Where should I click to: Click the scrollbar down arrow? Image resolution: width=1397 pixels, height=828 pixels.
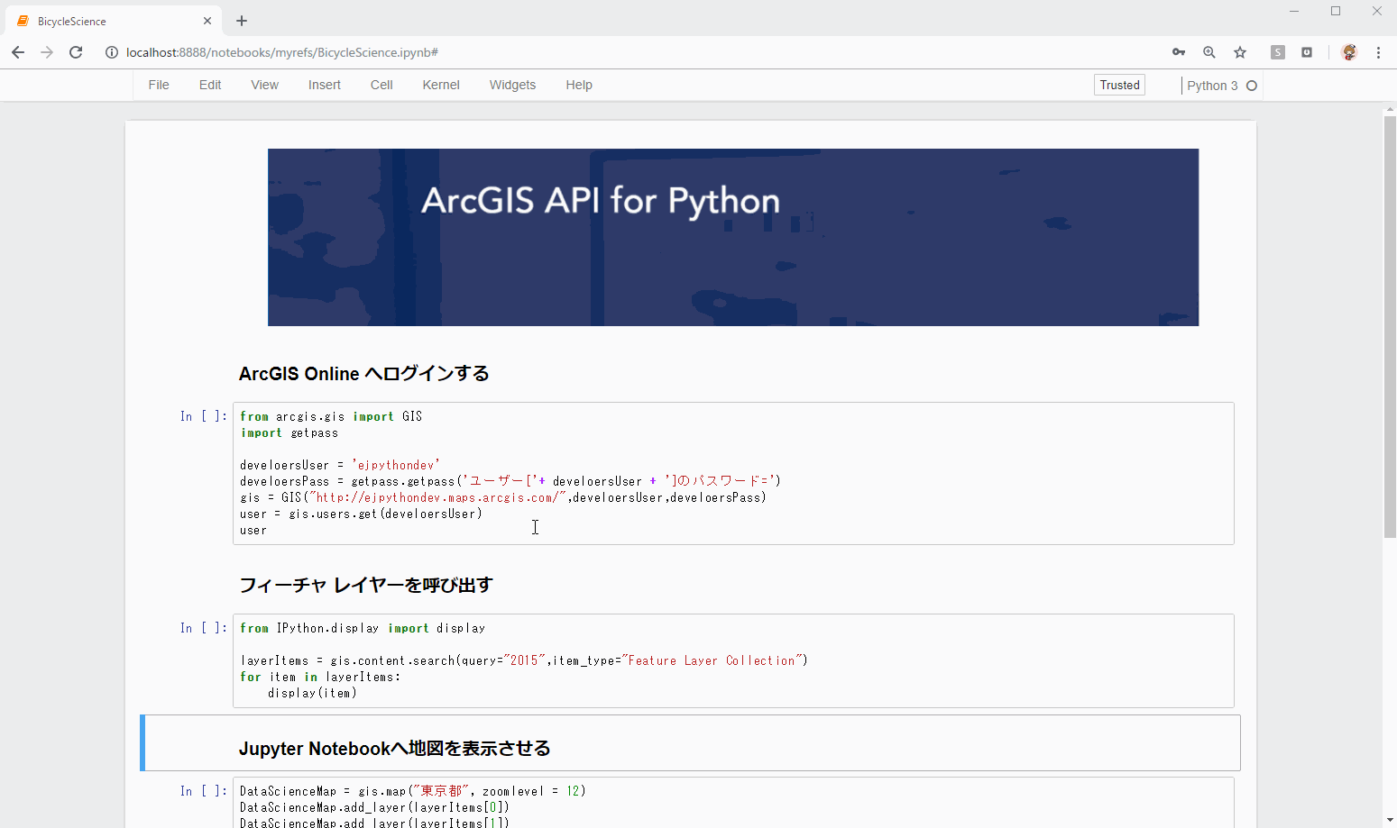(x=1390, y=820)
